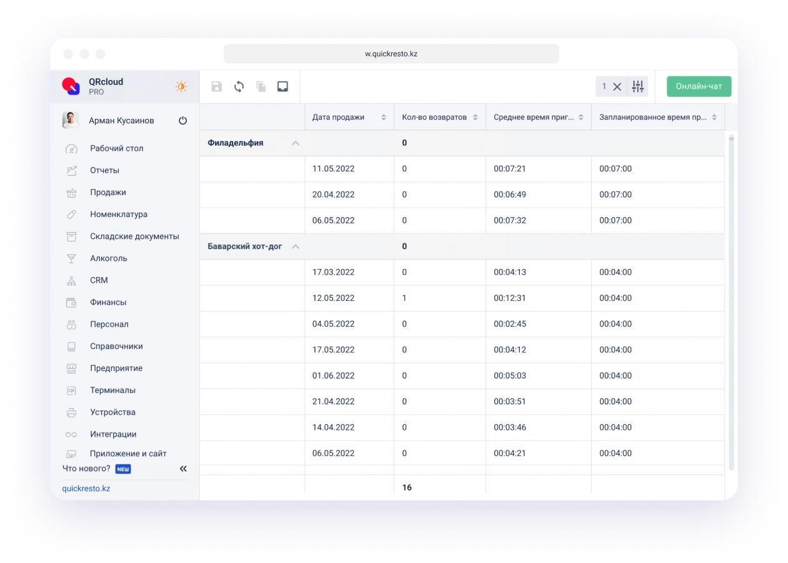788x563 pixels.
Task: Click the export screen icon in toolbar
Action: [x=282, y=86]
